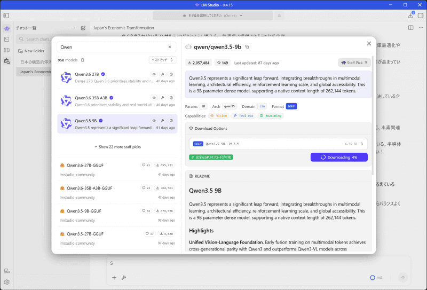This screenshot has height=290, width=427.
Task: Select the Qwen3.6 35B A3B staff pick
Action: point(117,101)
